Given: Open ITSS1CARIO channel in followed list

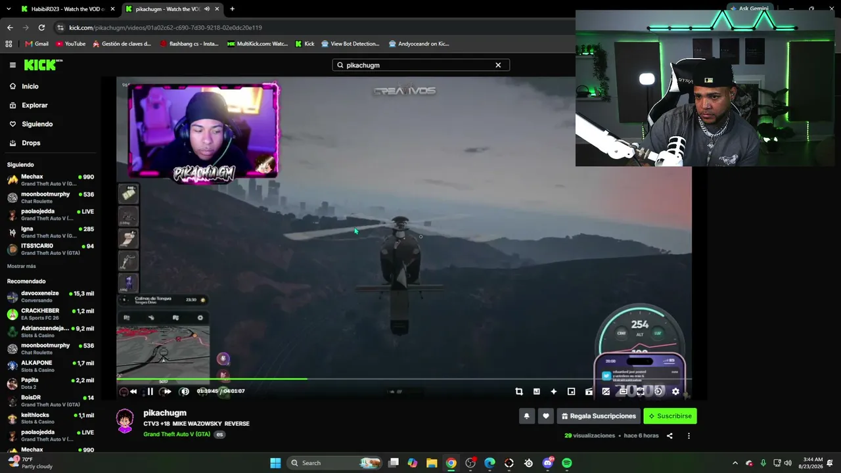Looking at the screenshot, I should pyautogui.click(x=50, y=249).
